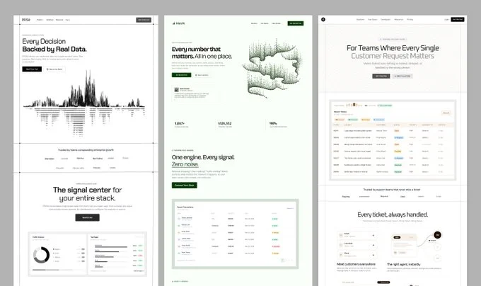The image size is (481, 286).
Task: Select the blue filter chip above the tickets table
Action: [x=379, y=120]
